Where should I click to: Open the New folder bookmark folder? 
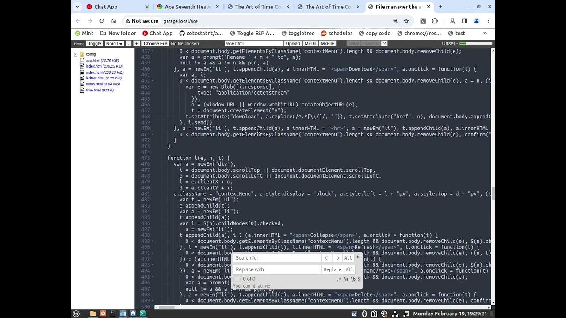[x=118, y=33]
